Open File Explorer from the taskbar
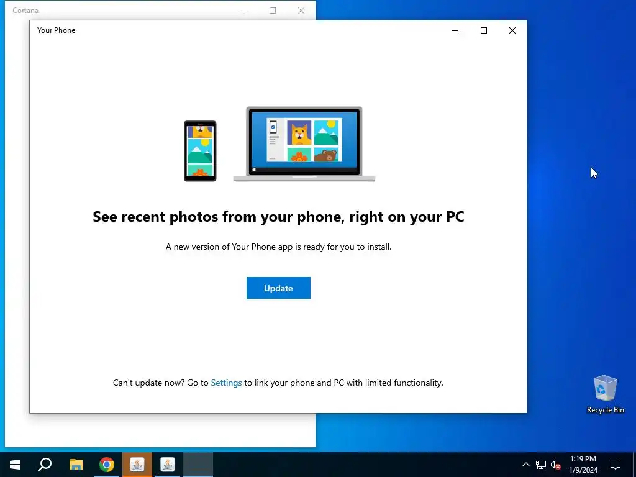 click(76, 465)
